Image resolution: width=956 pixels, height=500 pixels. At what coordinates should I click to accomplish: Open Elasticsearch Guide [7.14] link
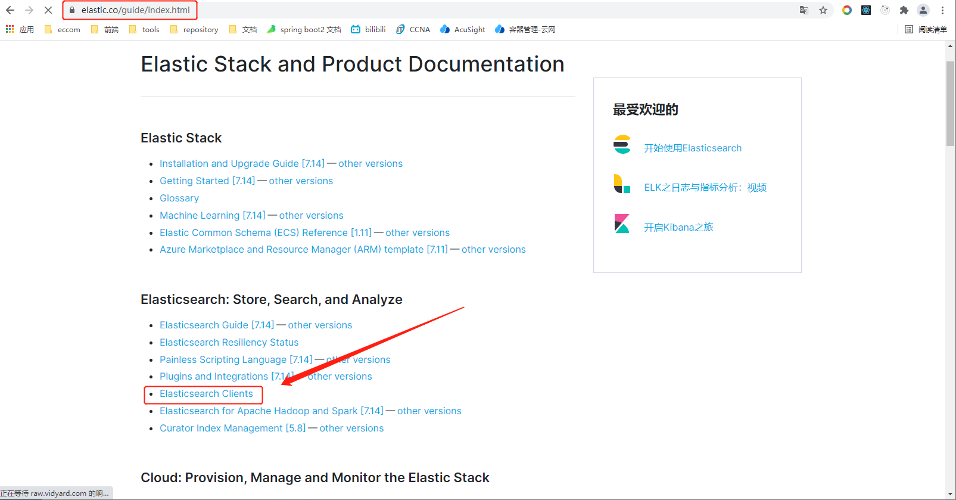tap(217, 325)
